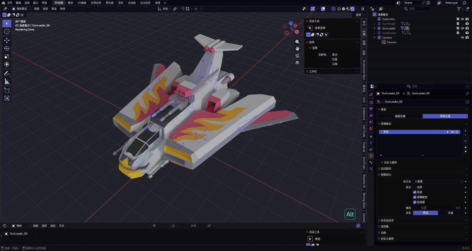This screenshot has width=472, height=251.
Task: Expand the GunLoader collection in outliner
Action: coord(375,28)
